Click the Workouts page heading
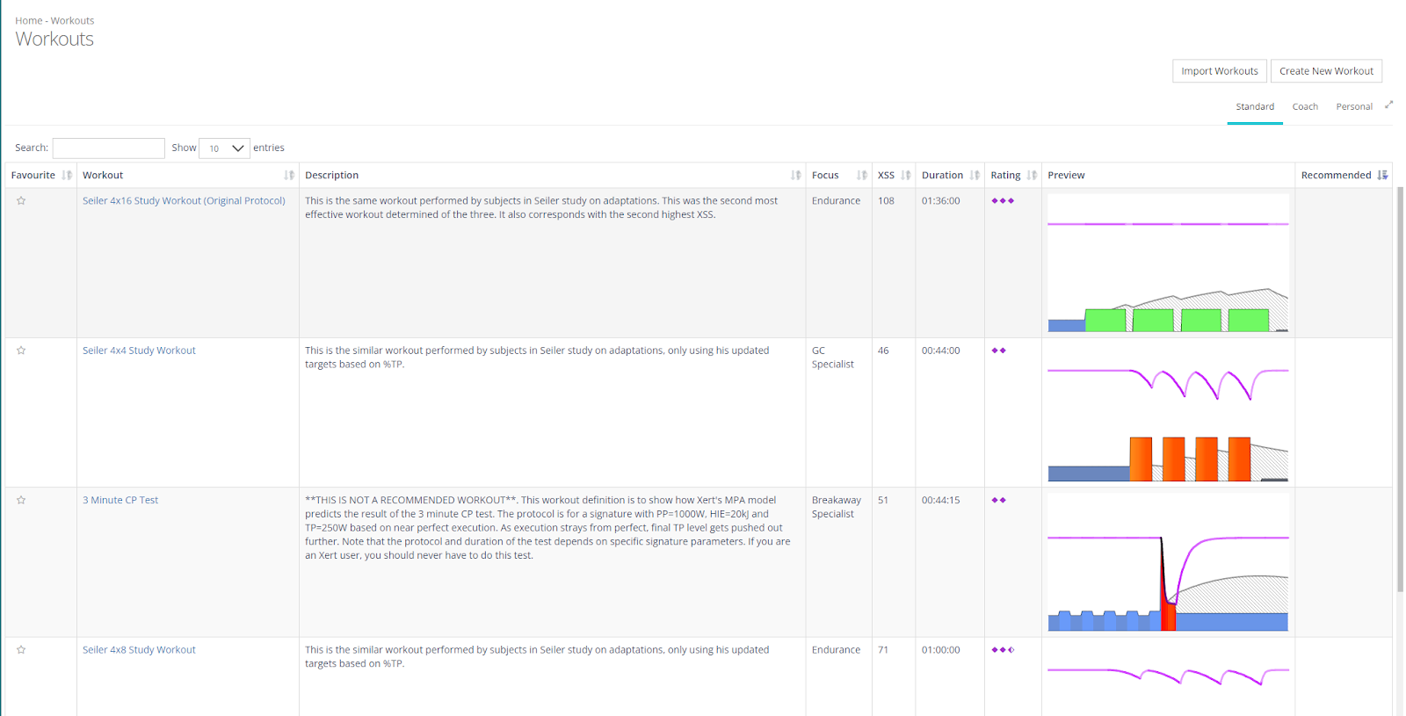 54,40
